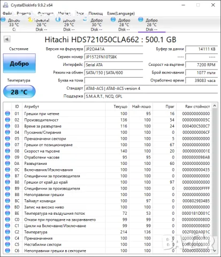The image size is (221, 257).
Task: Click the ID column header
Action: [x=17, y=107]
